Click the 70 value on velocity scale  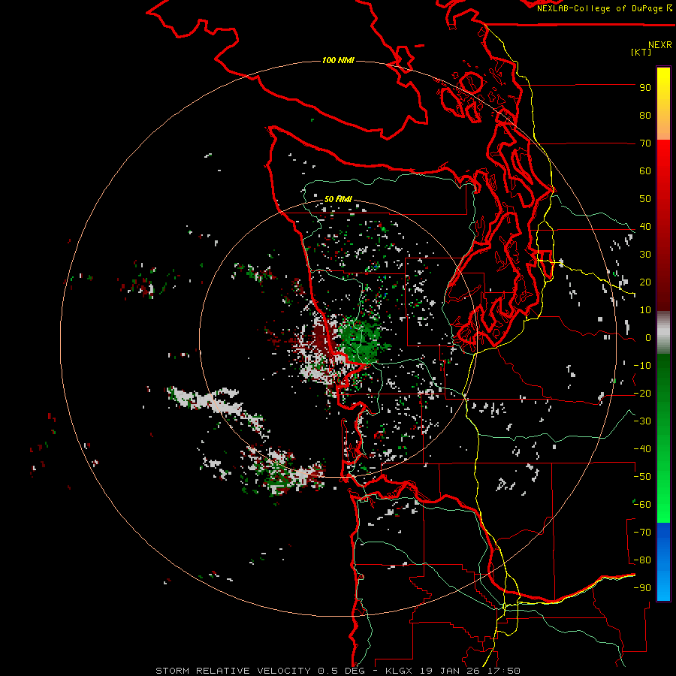tap(645, 143)
